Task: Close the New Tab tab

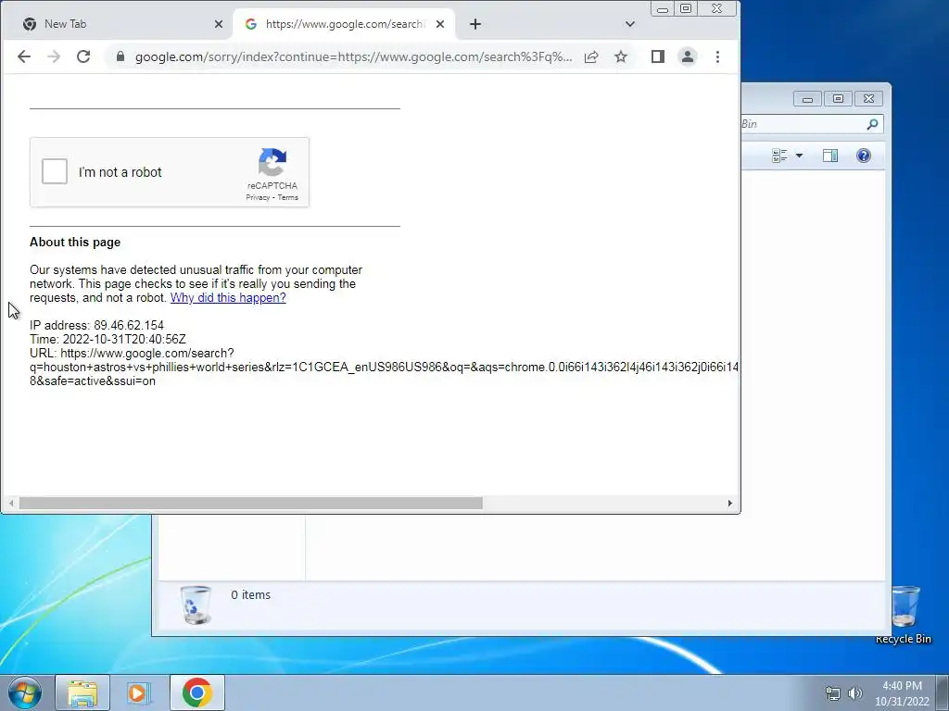Action: click(x=219, y=24)
